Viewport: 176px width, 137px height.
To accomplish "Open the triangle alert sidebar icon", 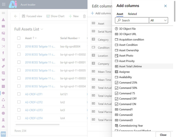I will 3,20.
